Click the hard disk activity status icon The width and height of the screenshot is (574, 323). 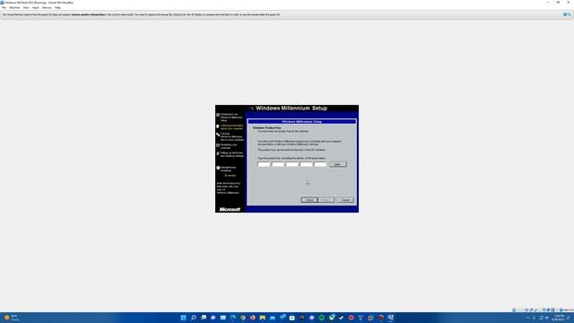click(514, 310)
